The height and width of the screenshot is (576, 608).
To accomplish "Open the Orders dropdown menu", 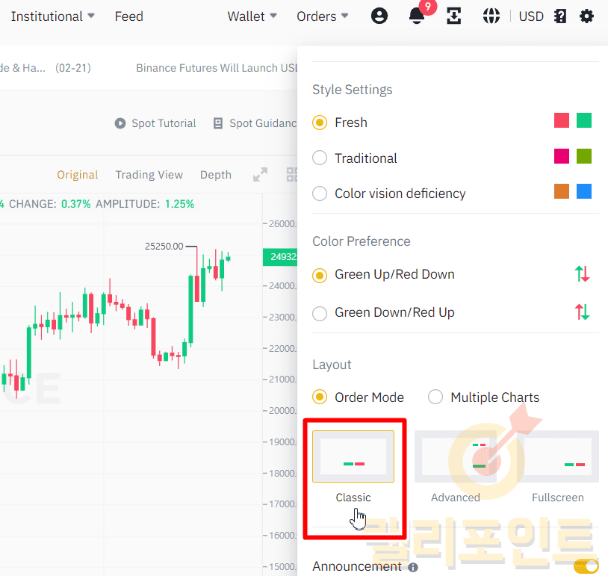I will pos(322,16).
